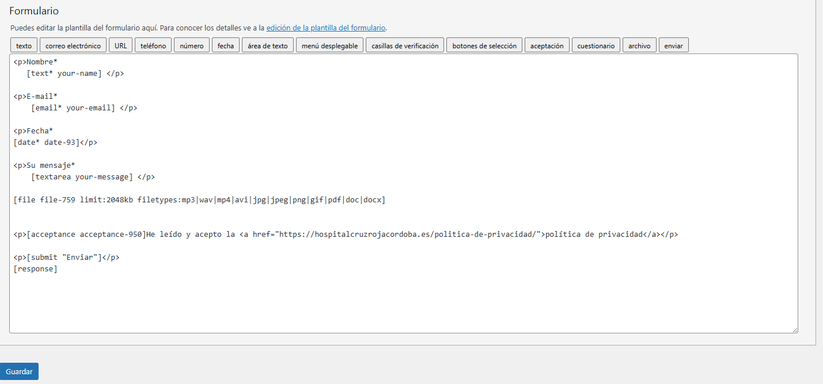
Task: Add a 'menú desplegable' dropdown tag
Action: [329, 45]
